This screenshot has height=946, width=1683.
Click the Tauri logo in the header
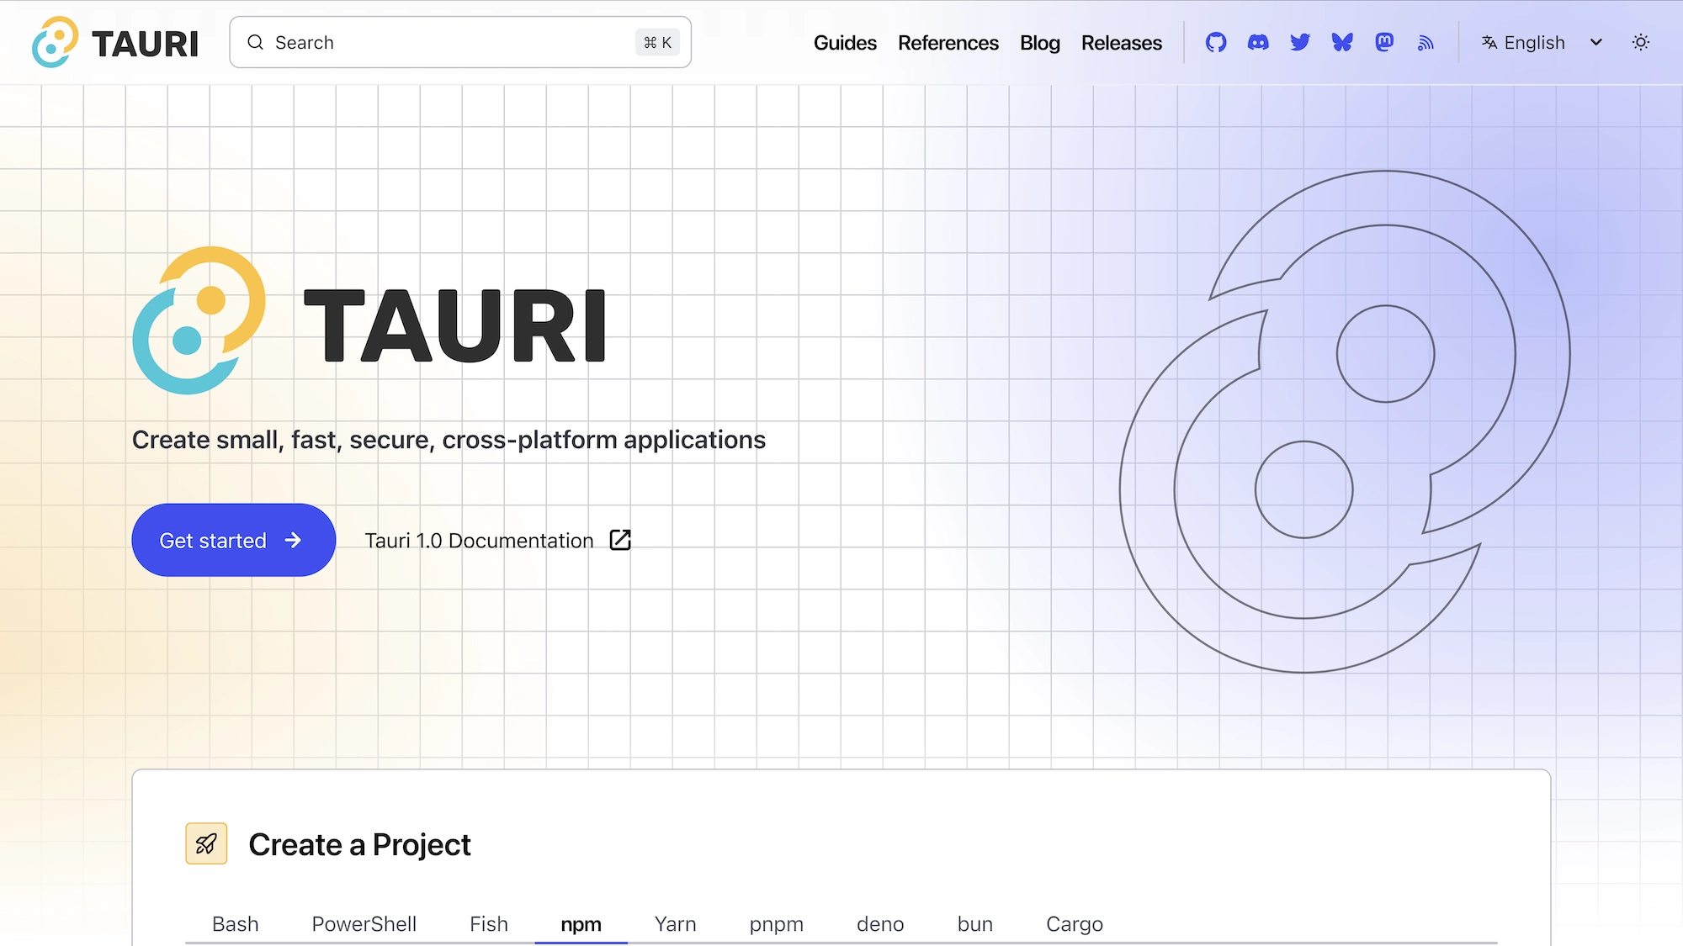(114, 42)
